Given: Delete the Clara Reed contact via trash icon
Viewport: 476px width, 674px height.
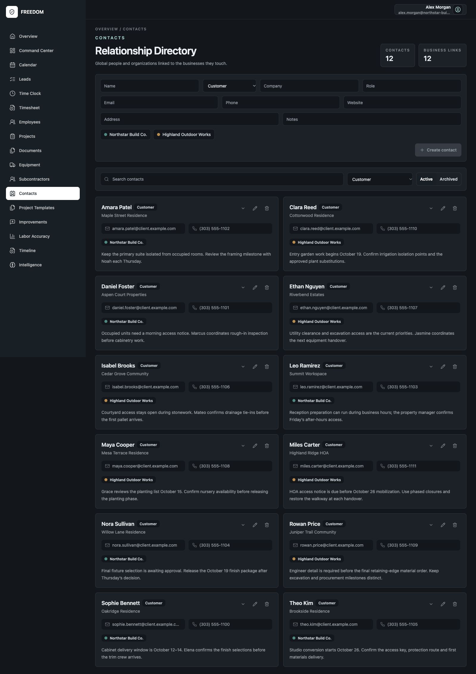Looking at the screenshot, I should pos(455,208).
